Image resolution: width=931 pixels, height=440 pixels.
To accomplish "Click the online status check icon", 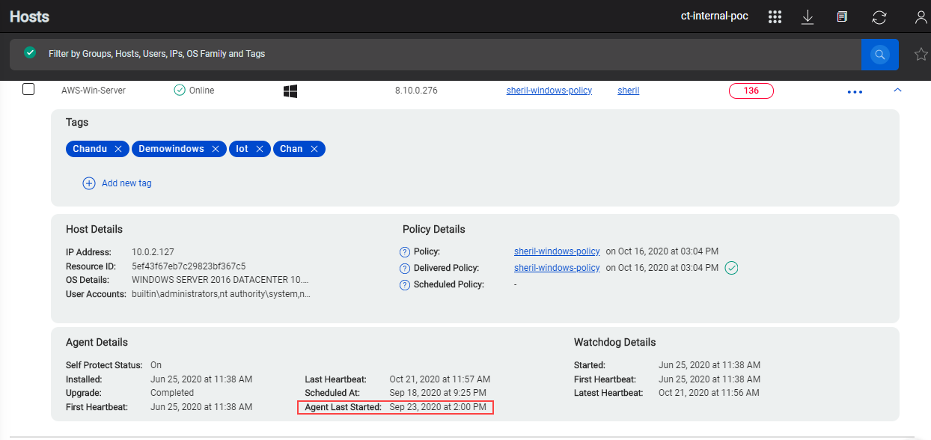I will (x=180, y=91).
